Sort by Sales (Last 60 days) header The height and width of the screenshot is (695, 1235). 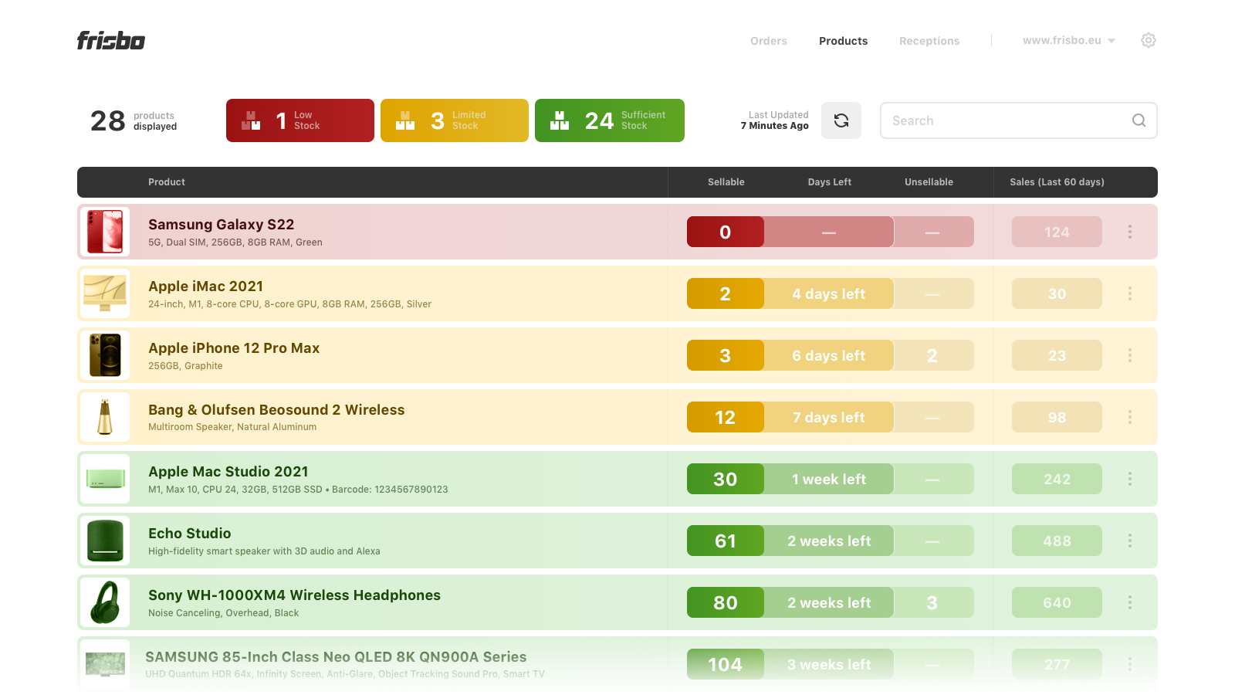coord(1057,182)
